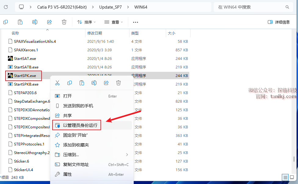
Task: Choose 打开 from the context menu
Action: [x=92, y=96]
